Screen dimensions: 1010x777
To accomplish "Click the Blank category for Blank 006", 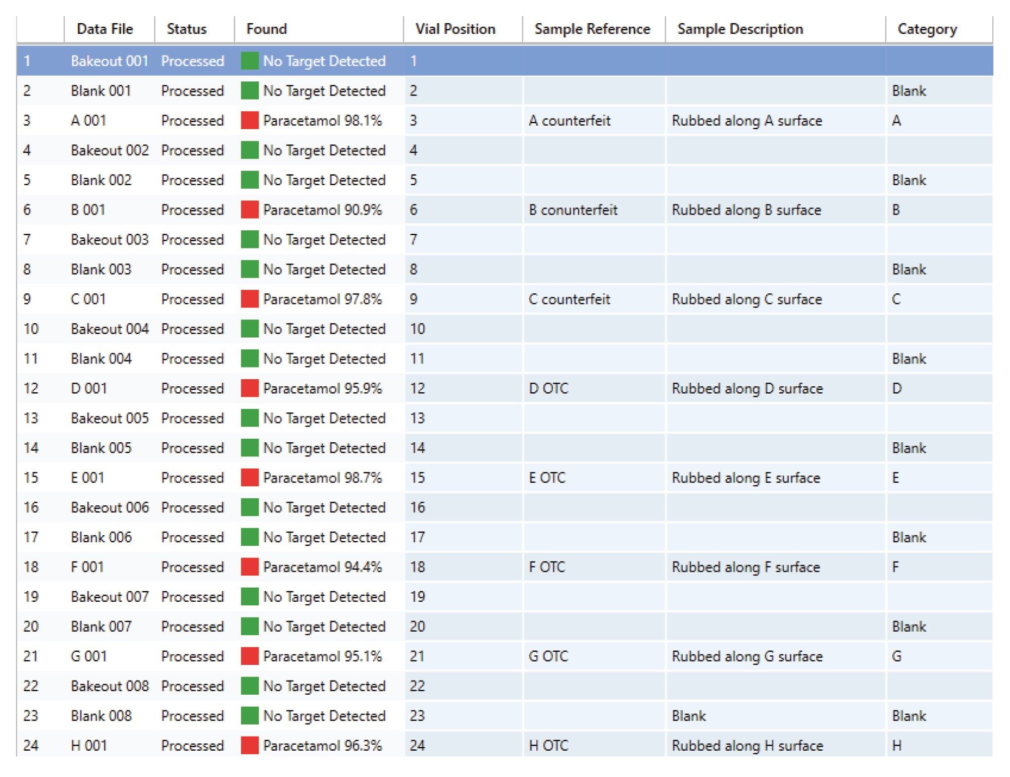I will 909,538.
